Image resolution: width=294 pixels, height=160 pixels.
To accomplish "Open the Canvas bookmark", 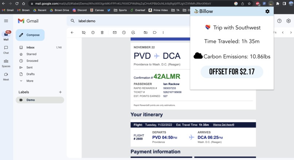I will 97,10.
